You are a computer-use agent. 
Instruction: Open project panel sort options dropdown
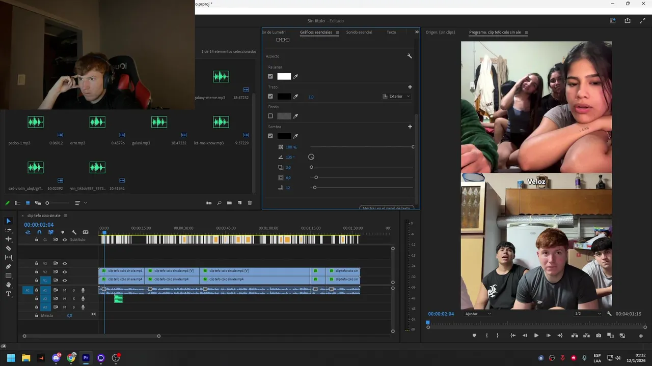pos(80,203)
